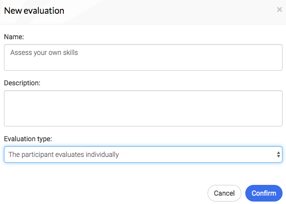The height and width of the screenshot is (204, 286).
Task: Focus the Name input field
Action: 143,57
